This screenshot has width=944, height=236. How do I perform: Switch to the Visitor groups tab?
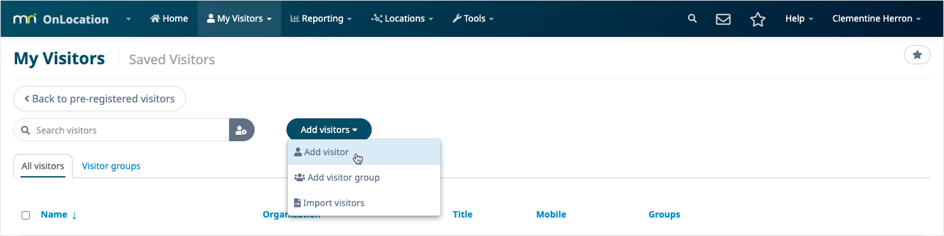point(111,166)
